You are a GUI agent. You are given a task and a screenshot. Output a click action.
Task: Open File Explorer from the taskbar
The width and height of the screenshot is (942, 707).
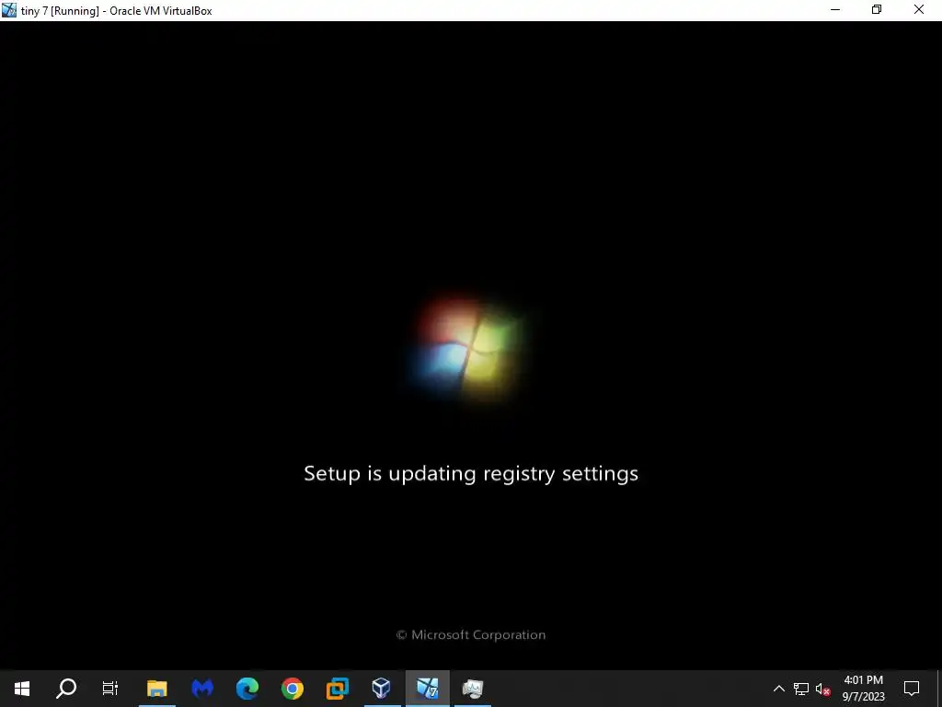(x=156, y=689)
